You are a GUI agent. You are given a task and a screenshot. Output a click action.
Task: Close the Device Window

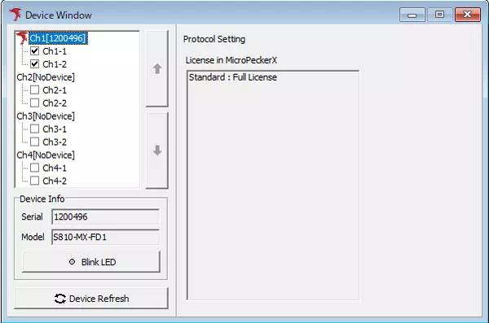(468, 15)
